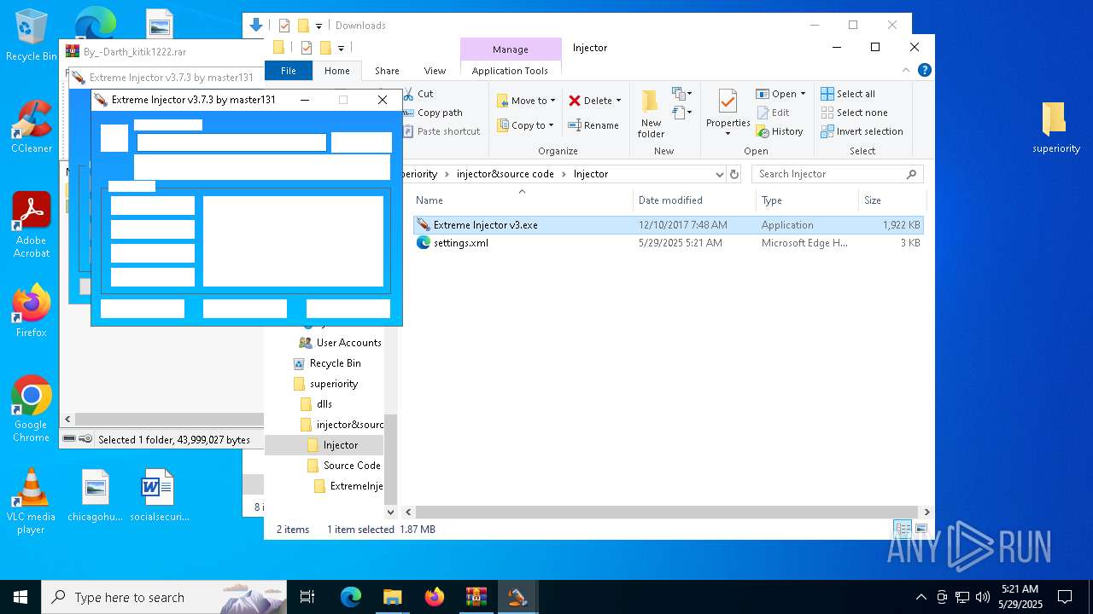The height and width of the screenshot is (614, 1093).
Task: Open the address bar history dropdown
Action: click(x=719, y=174)
